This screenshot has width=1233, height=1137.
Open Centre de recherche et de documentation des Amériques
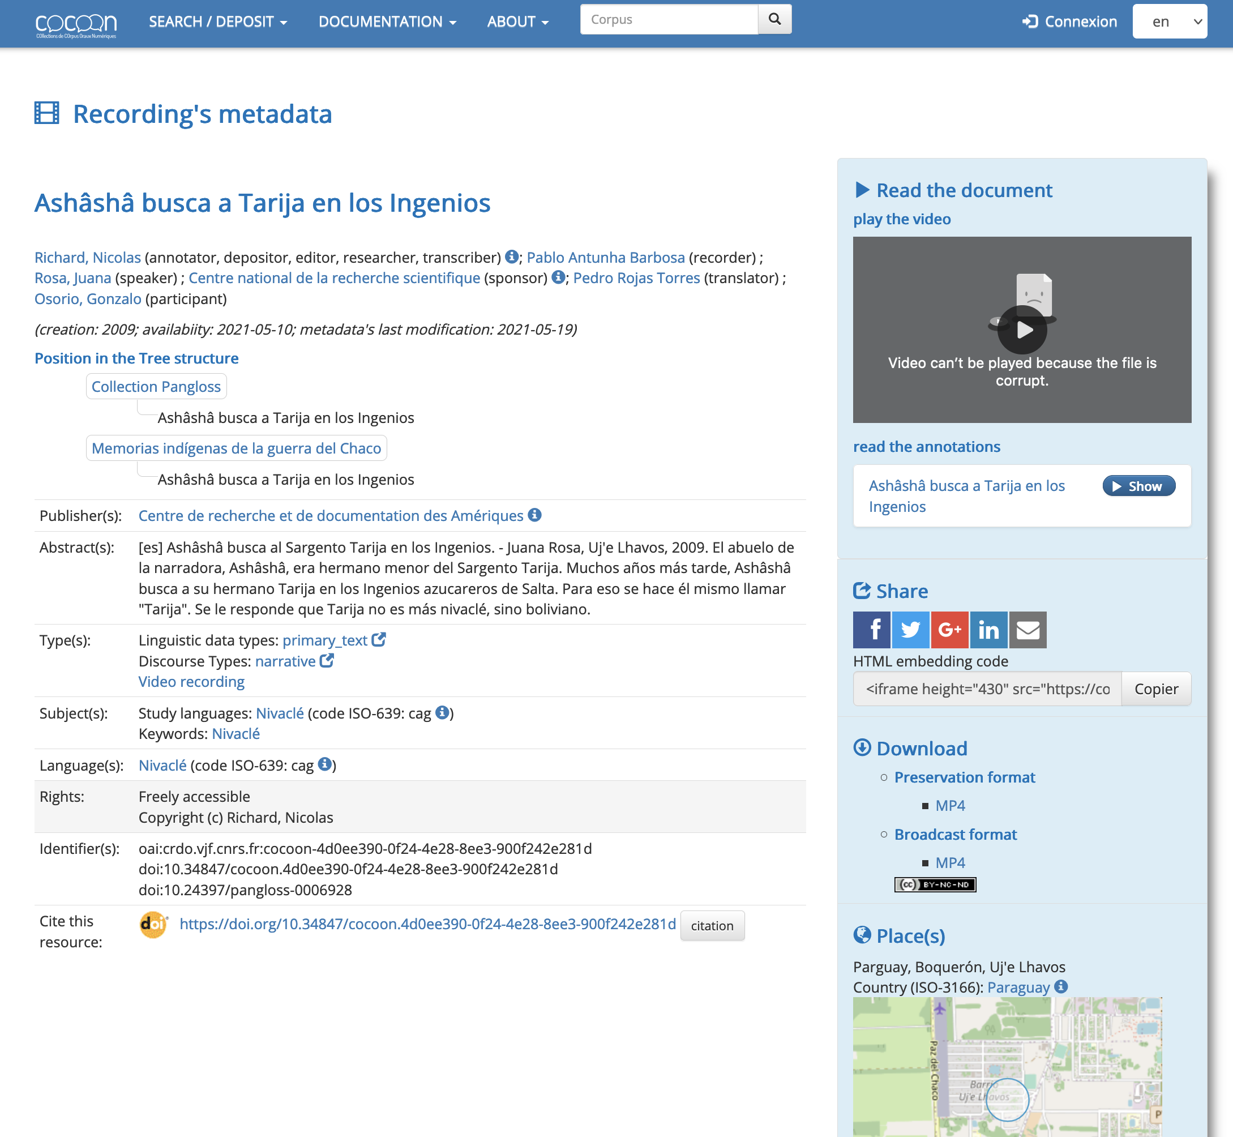331,516
